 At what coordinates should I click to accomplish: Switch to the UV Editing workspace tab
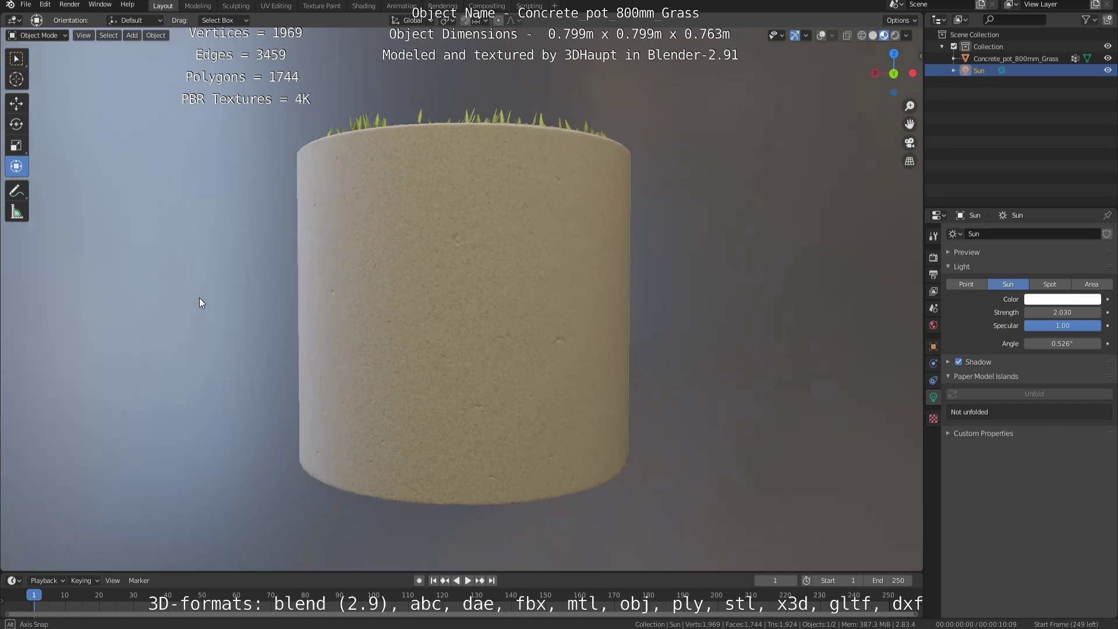275,6
